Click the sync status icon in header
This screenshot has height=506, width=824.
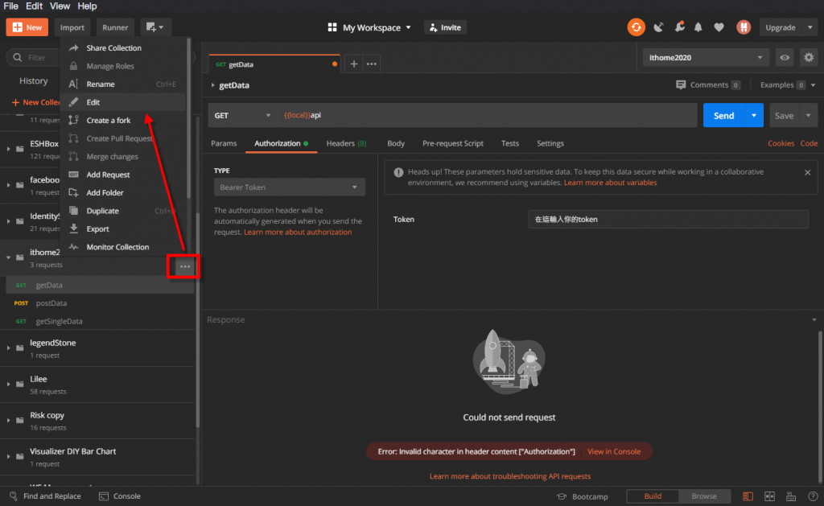[x=636, y=27]
